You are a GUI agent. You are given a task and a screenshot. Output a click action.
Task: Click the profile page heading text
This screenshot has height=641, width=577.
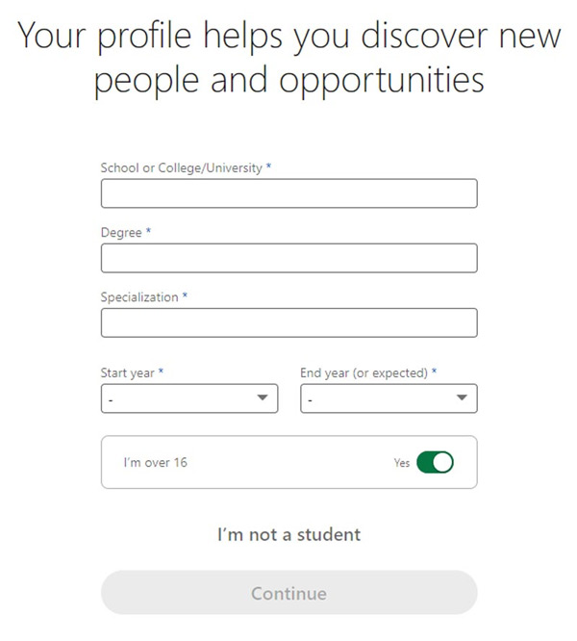coord(288,58)
